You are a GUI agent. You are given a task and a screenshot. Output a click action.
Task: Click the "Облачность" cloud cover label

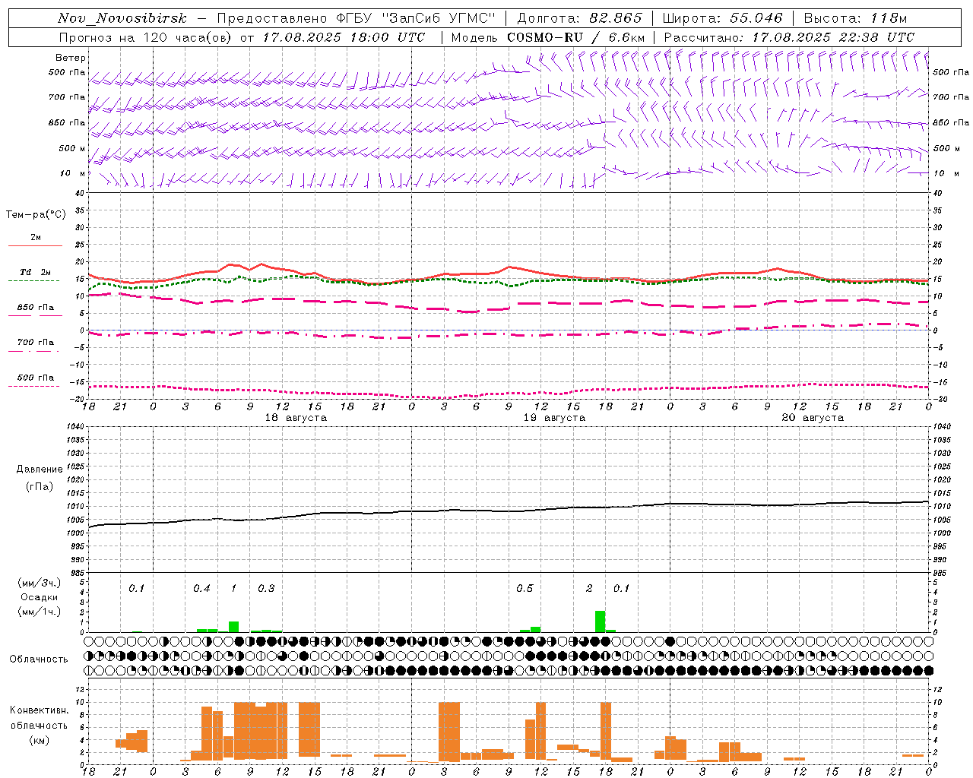39,659
